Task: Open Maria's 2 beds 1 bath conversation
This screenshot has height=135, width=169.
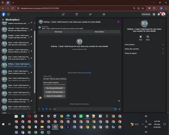Action: click(x=17, y=72)
